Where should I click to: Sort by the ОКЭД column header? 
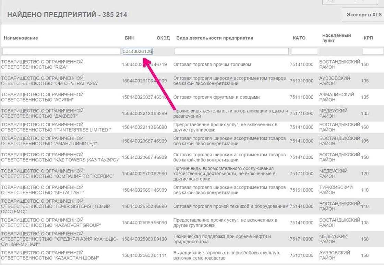[x=163, y=38]
